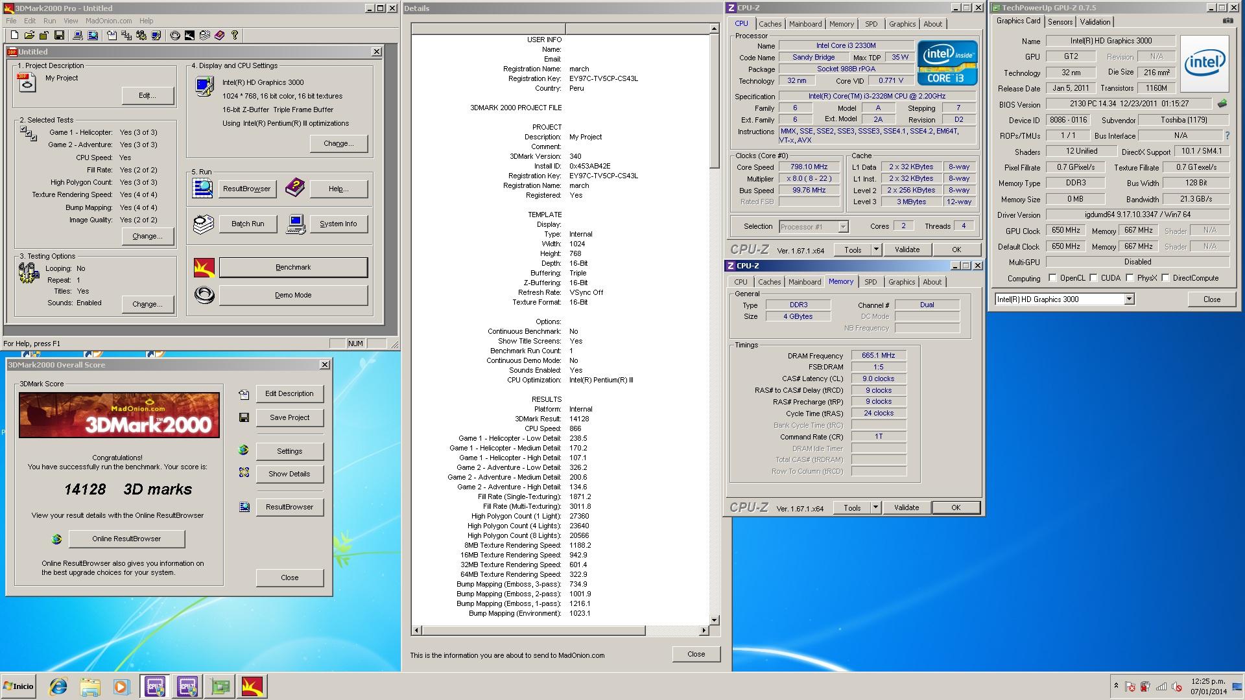Click the Select tests checkmarks toolbar icon
Screen dimensions: 1245x700
pos(126,35)
